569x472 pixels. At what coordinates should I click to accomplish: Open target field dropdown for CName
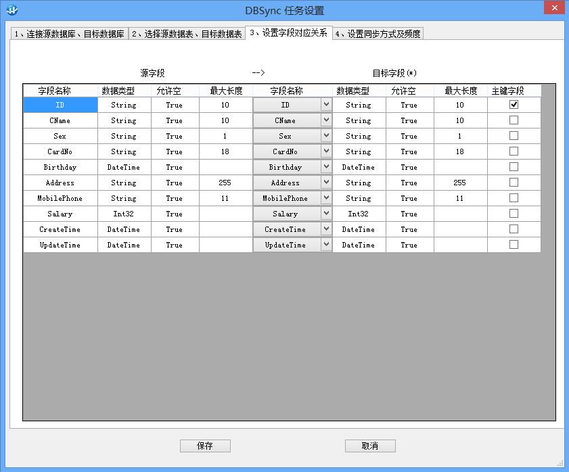(326, 120)
